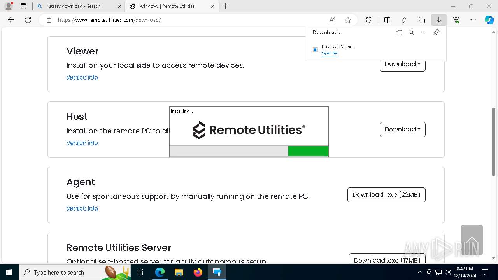Click the installer progress bar
Image resolution: width=498 pixels, height=280 pixels.
pyautogui.click(x=249, y=151)
